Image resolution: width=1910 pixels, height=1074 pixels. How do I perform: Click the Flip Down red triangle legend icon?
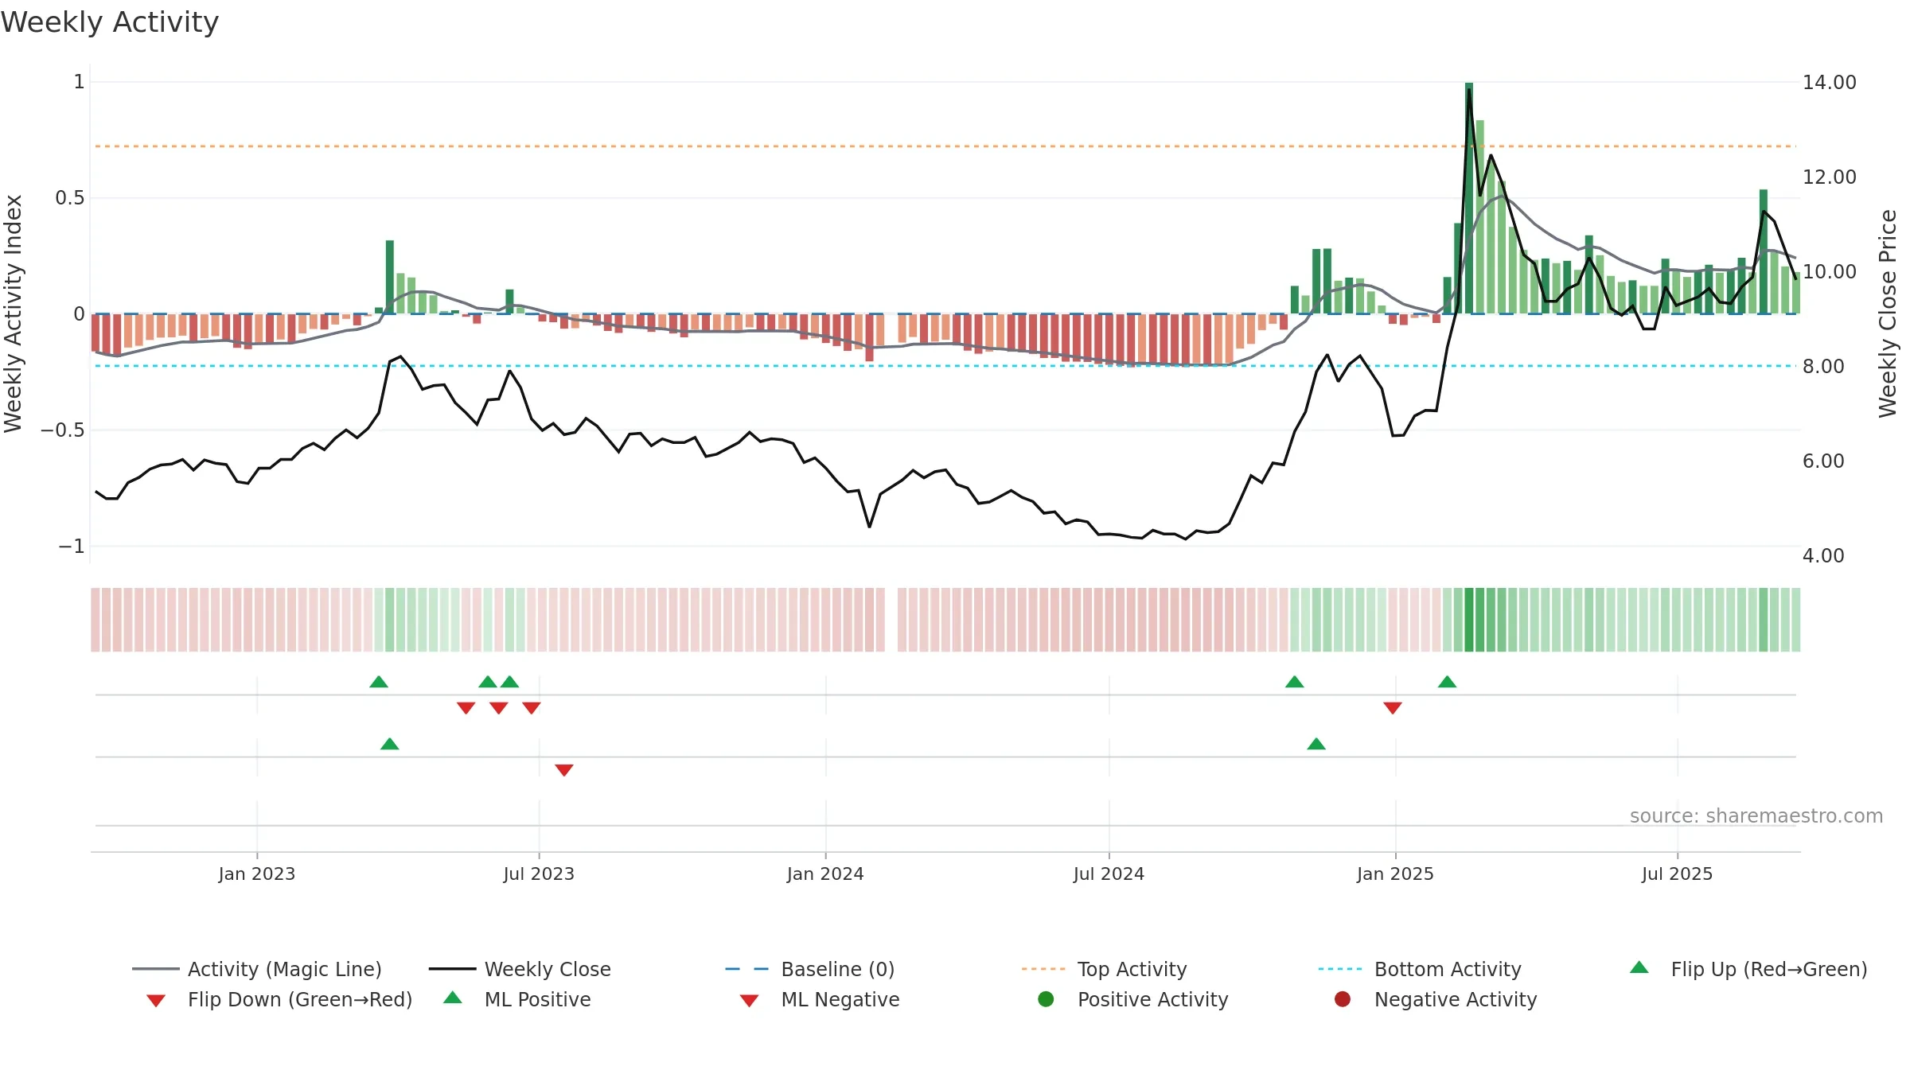tap(156, 1001)
